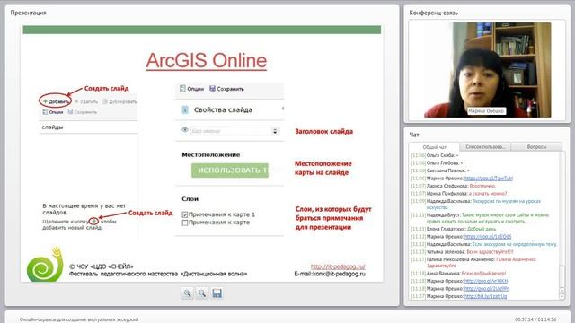Click Сохранить above Свойства слайда
Viewport: 575px width, 323px height.
pyautogui.click(x=226, y=89)
